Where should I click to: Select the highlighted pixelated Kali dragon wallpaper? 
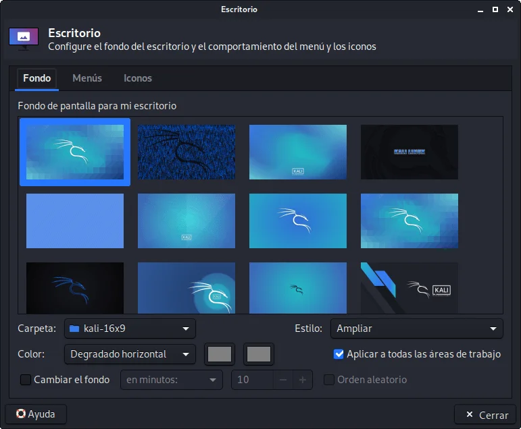click(x=75, y=152)
